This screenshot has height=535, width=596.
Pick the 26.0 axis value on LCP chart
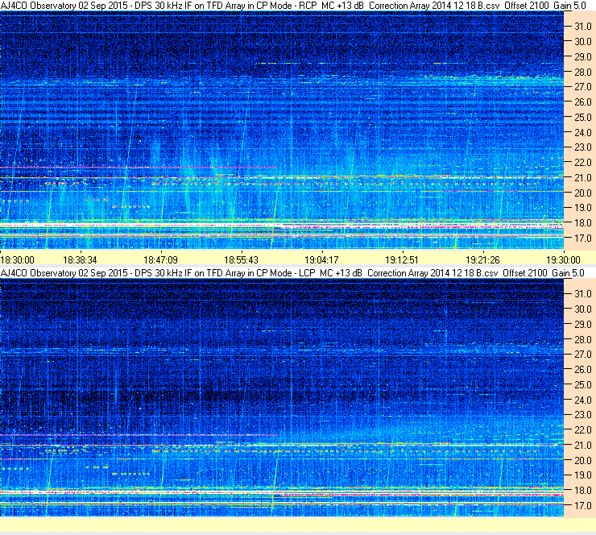pos(582,370)
